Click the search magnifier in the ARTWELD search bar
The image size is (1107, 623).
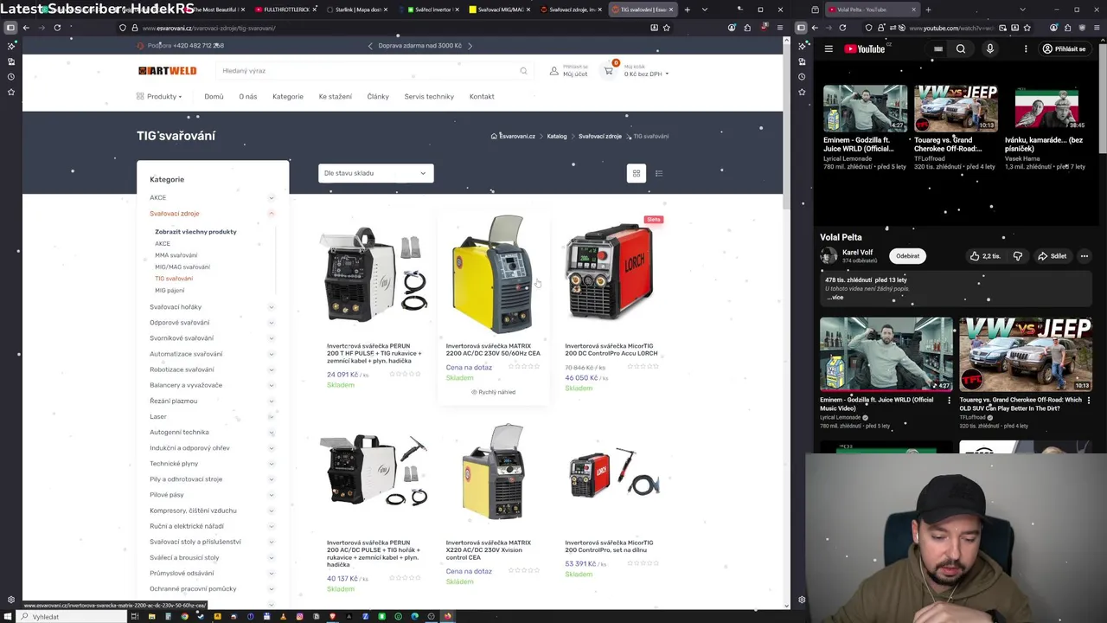[523, 71]
